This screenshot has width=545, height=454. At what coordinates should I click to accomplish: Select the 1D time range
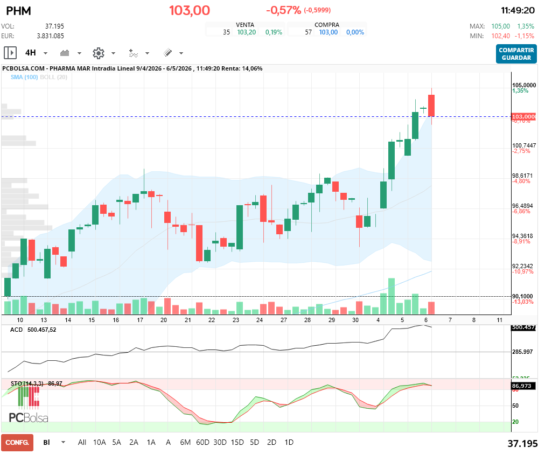(289, 442)
